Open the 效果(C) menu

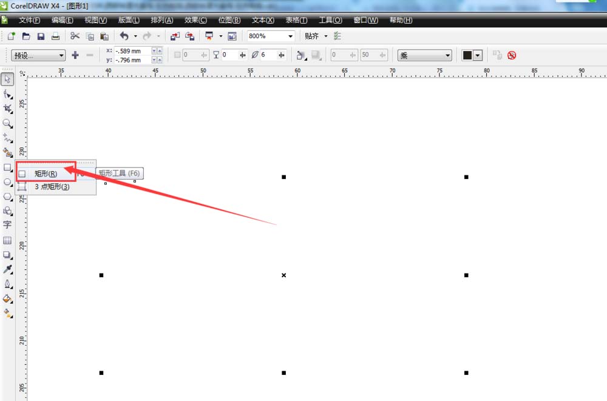tap(195, 20)
